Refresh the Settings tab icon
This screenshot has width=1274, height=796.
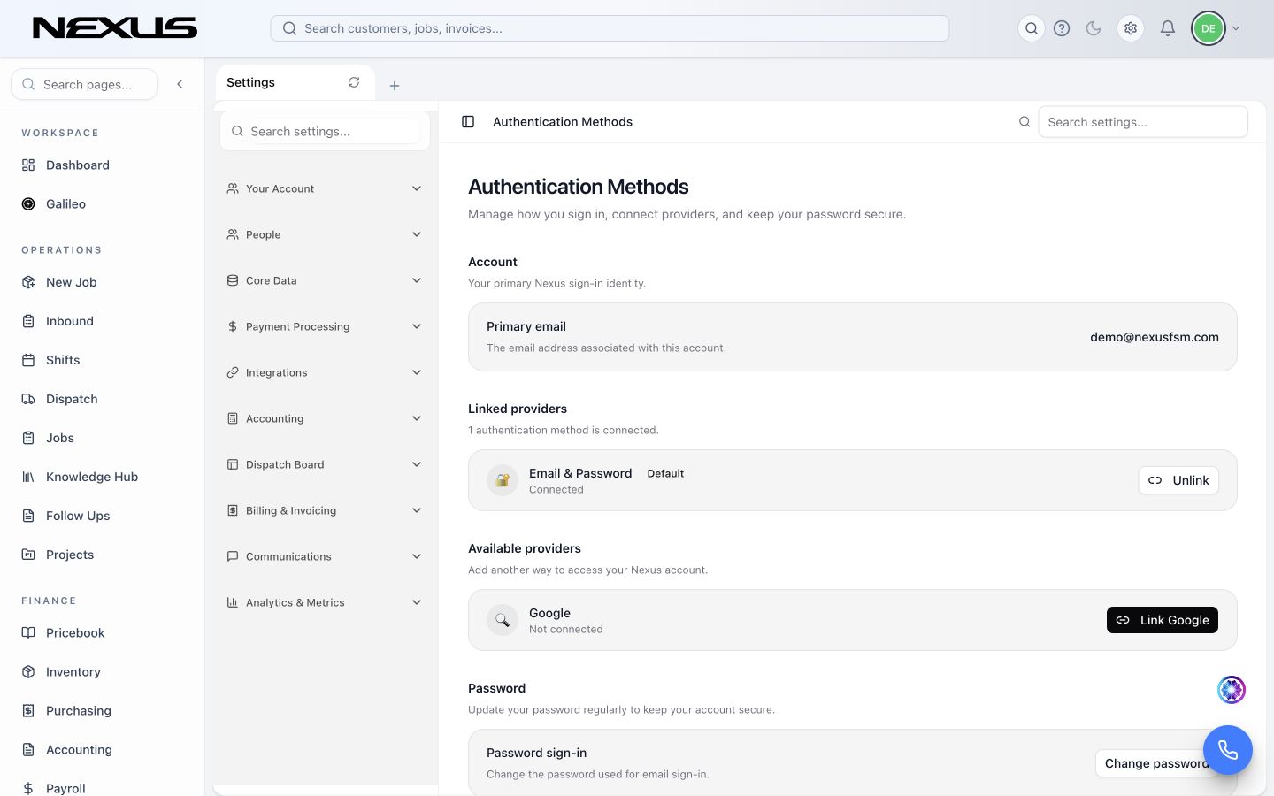coord(354,82)
